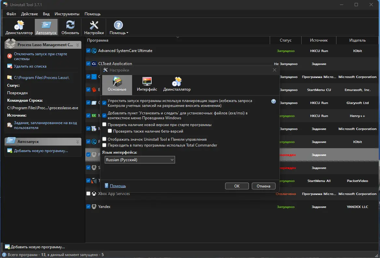380x258 pixels.
Task: Click Glarysoft Ltd publisher cell
Action: 358,103
